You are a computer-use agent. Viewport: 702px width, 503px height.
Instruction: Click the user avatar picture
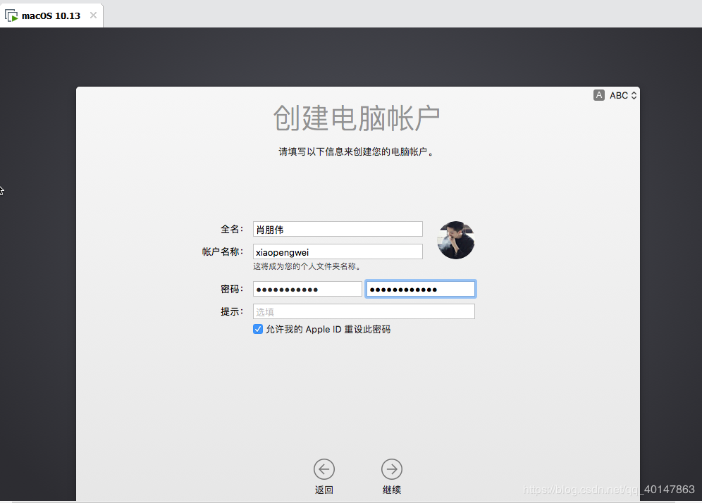point(456,240)
